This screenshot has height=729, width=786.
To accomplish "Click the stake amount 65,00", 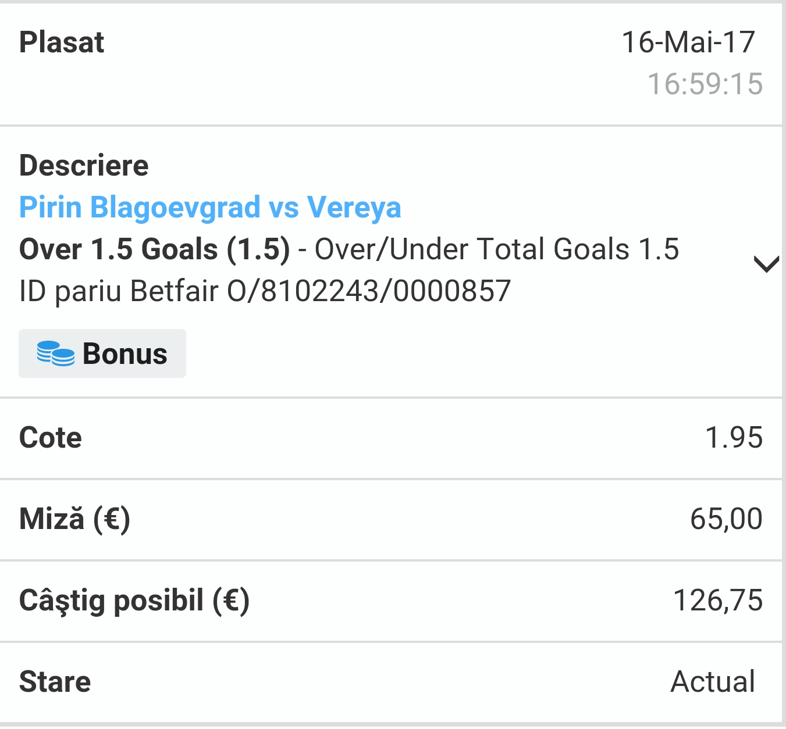I will [726, 519].
